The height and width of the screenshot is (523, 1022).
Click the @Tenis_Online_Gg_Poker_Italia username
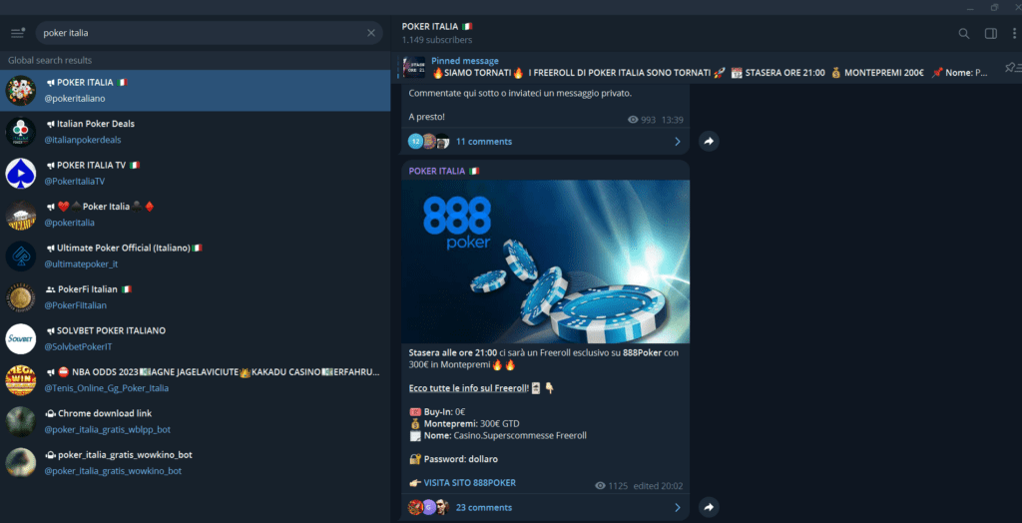tap(106, 388)
